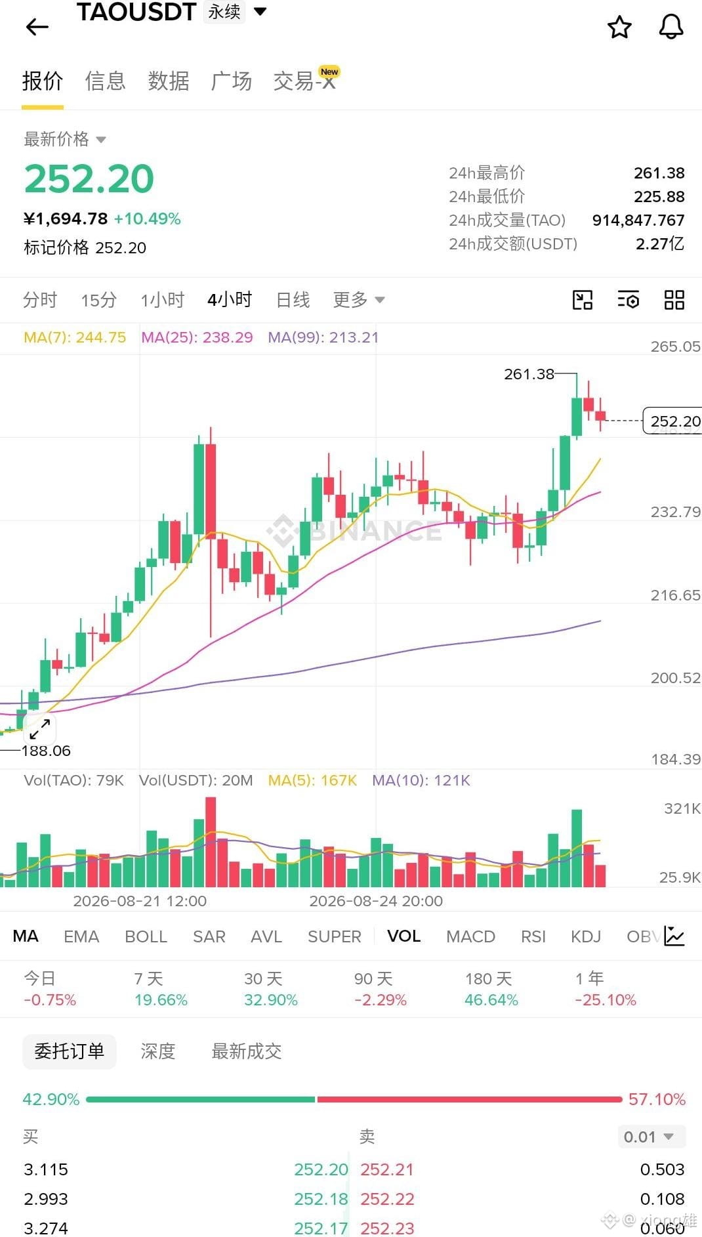Expand the 最新价格 price type dropdown

[x=65, y=139]
